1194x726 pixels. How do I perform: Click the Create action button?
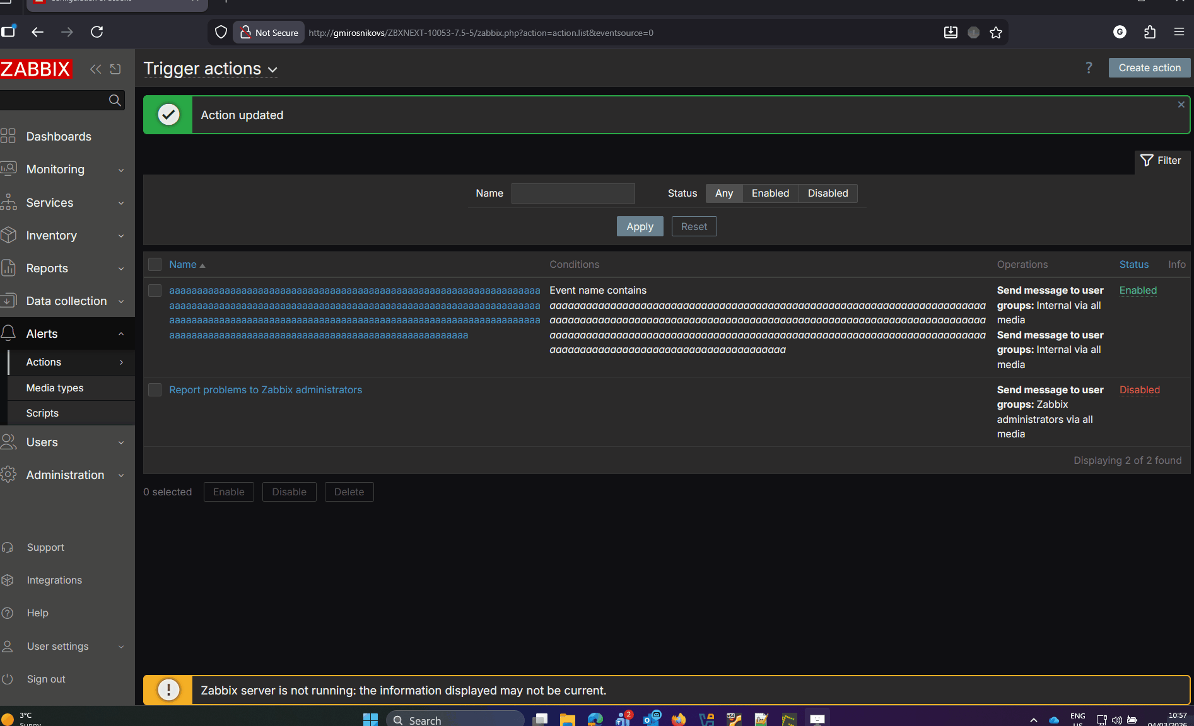pos(1149,68)
